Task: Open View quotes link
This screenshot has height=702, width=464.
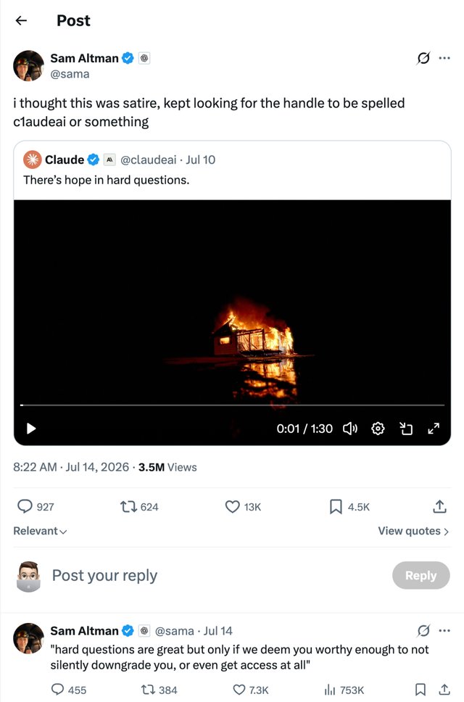Action: (413, 531)
